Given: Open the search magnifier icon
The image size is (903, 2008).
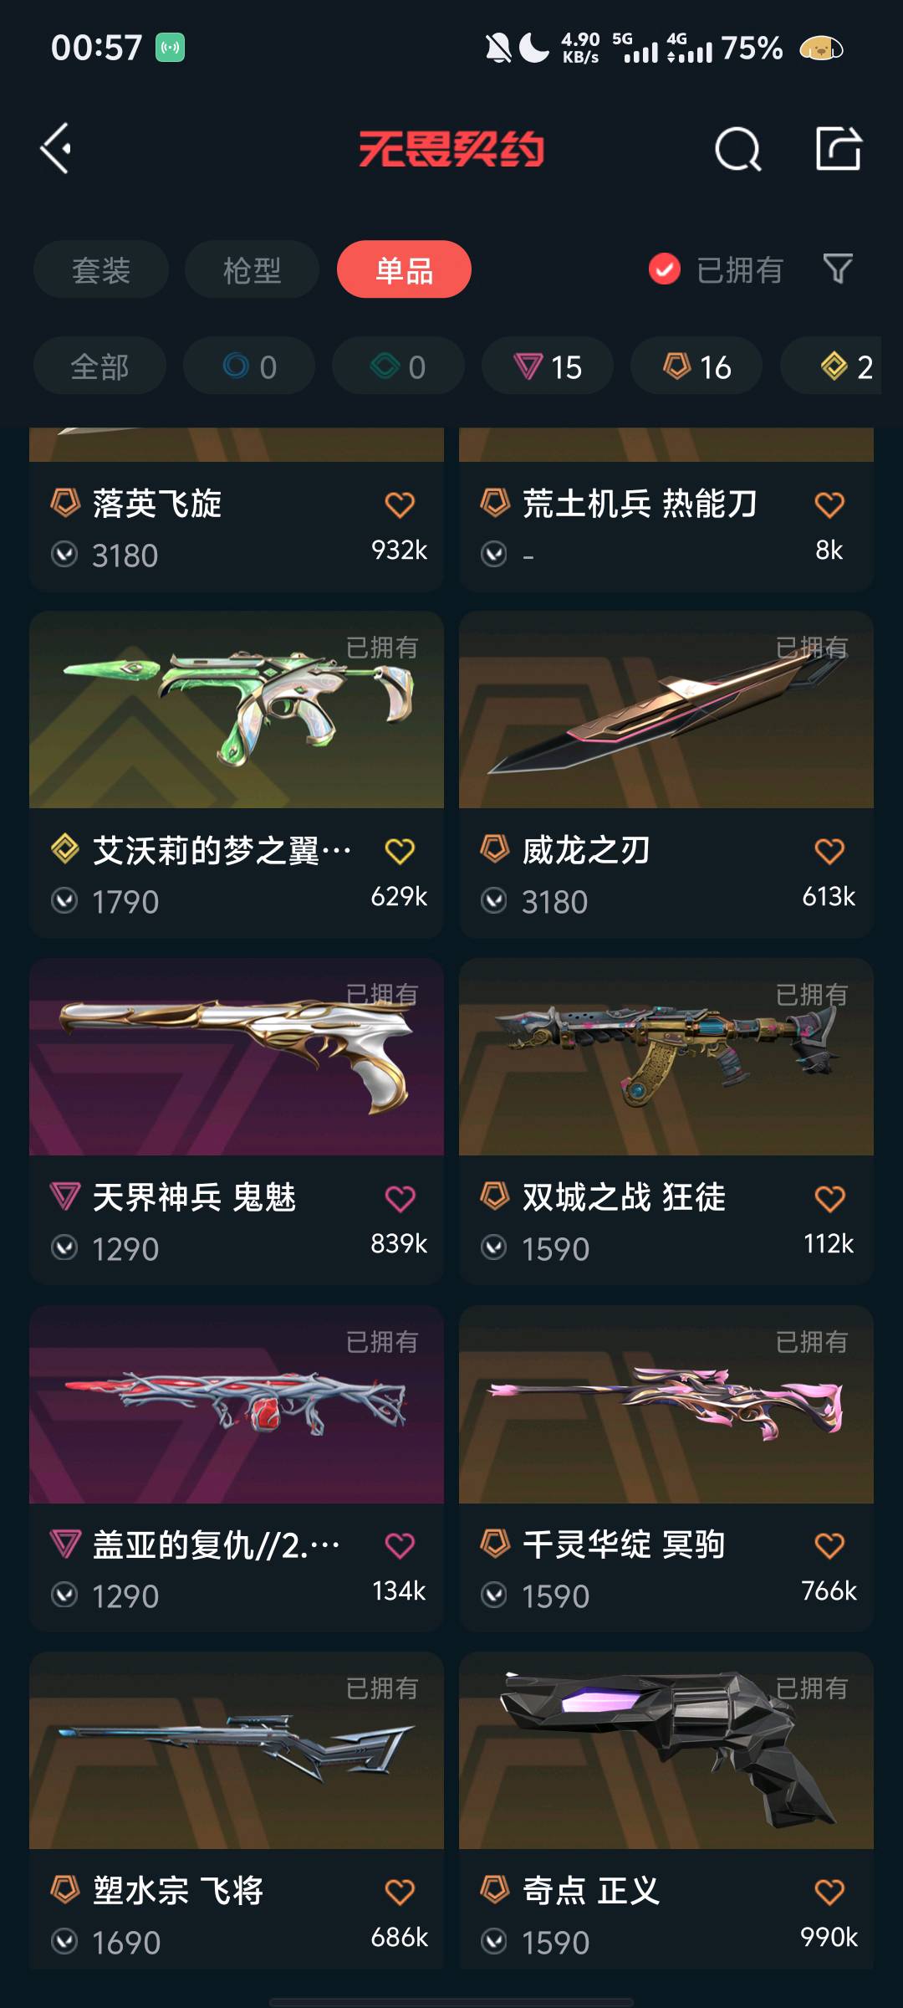Looking at the screenshot, I should click(737, 150).
